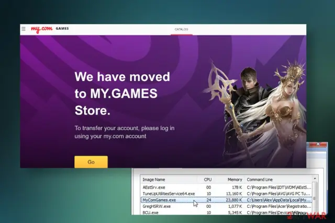The height and width of the screenshot is (223, 335).
Task: Close the Task Manager window
Action: tap(318, 144)
